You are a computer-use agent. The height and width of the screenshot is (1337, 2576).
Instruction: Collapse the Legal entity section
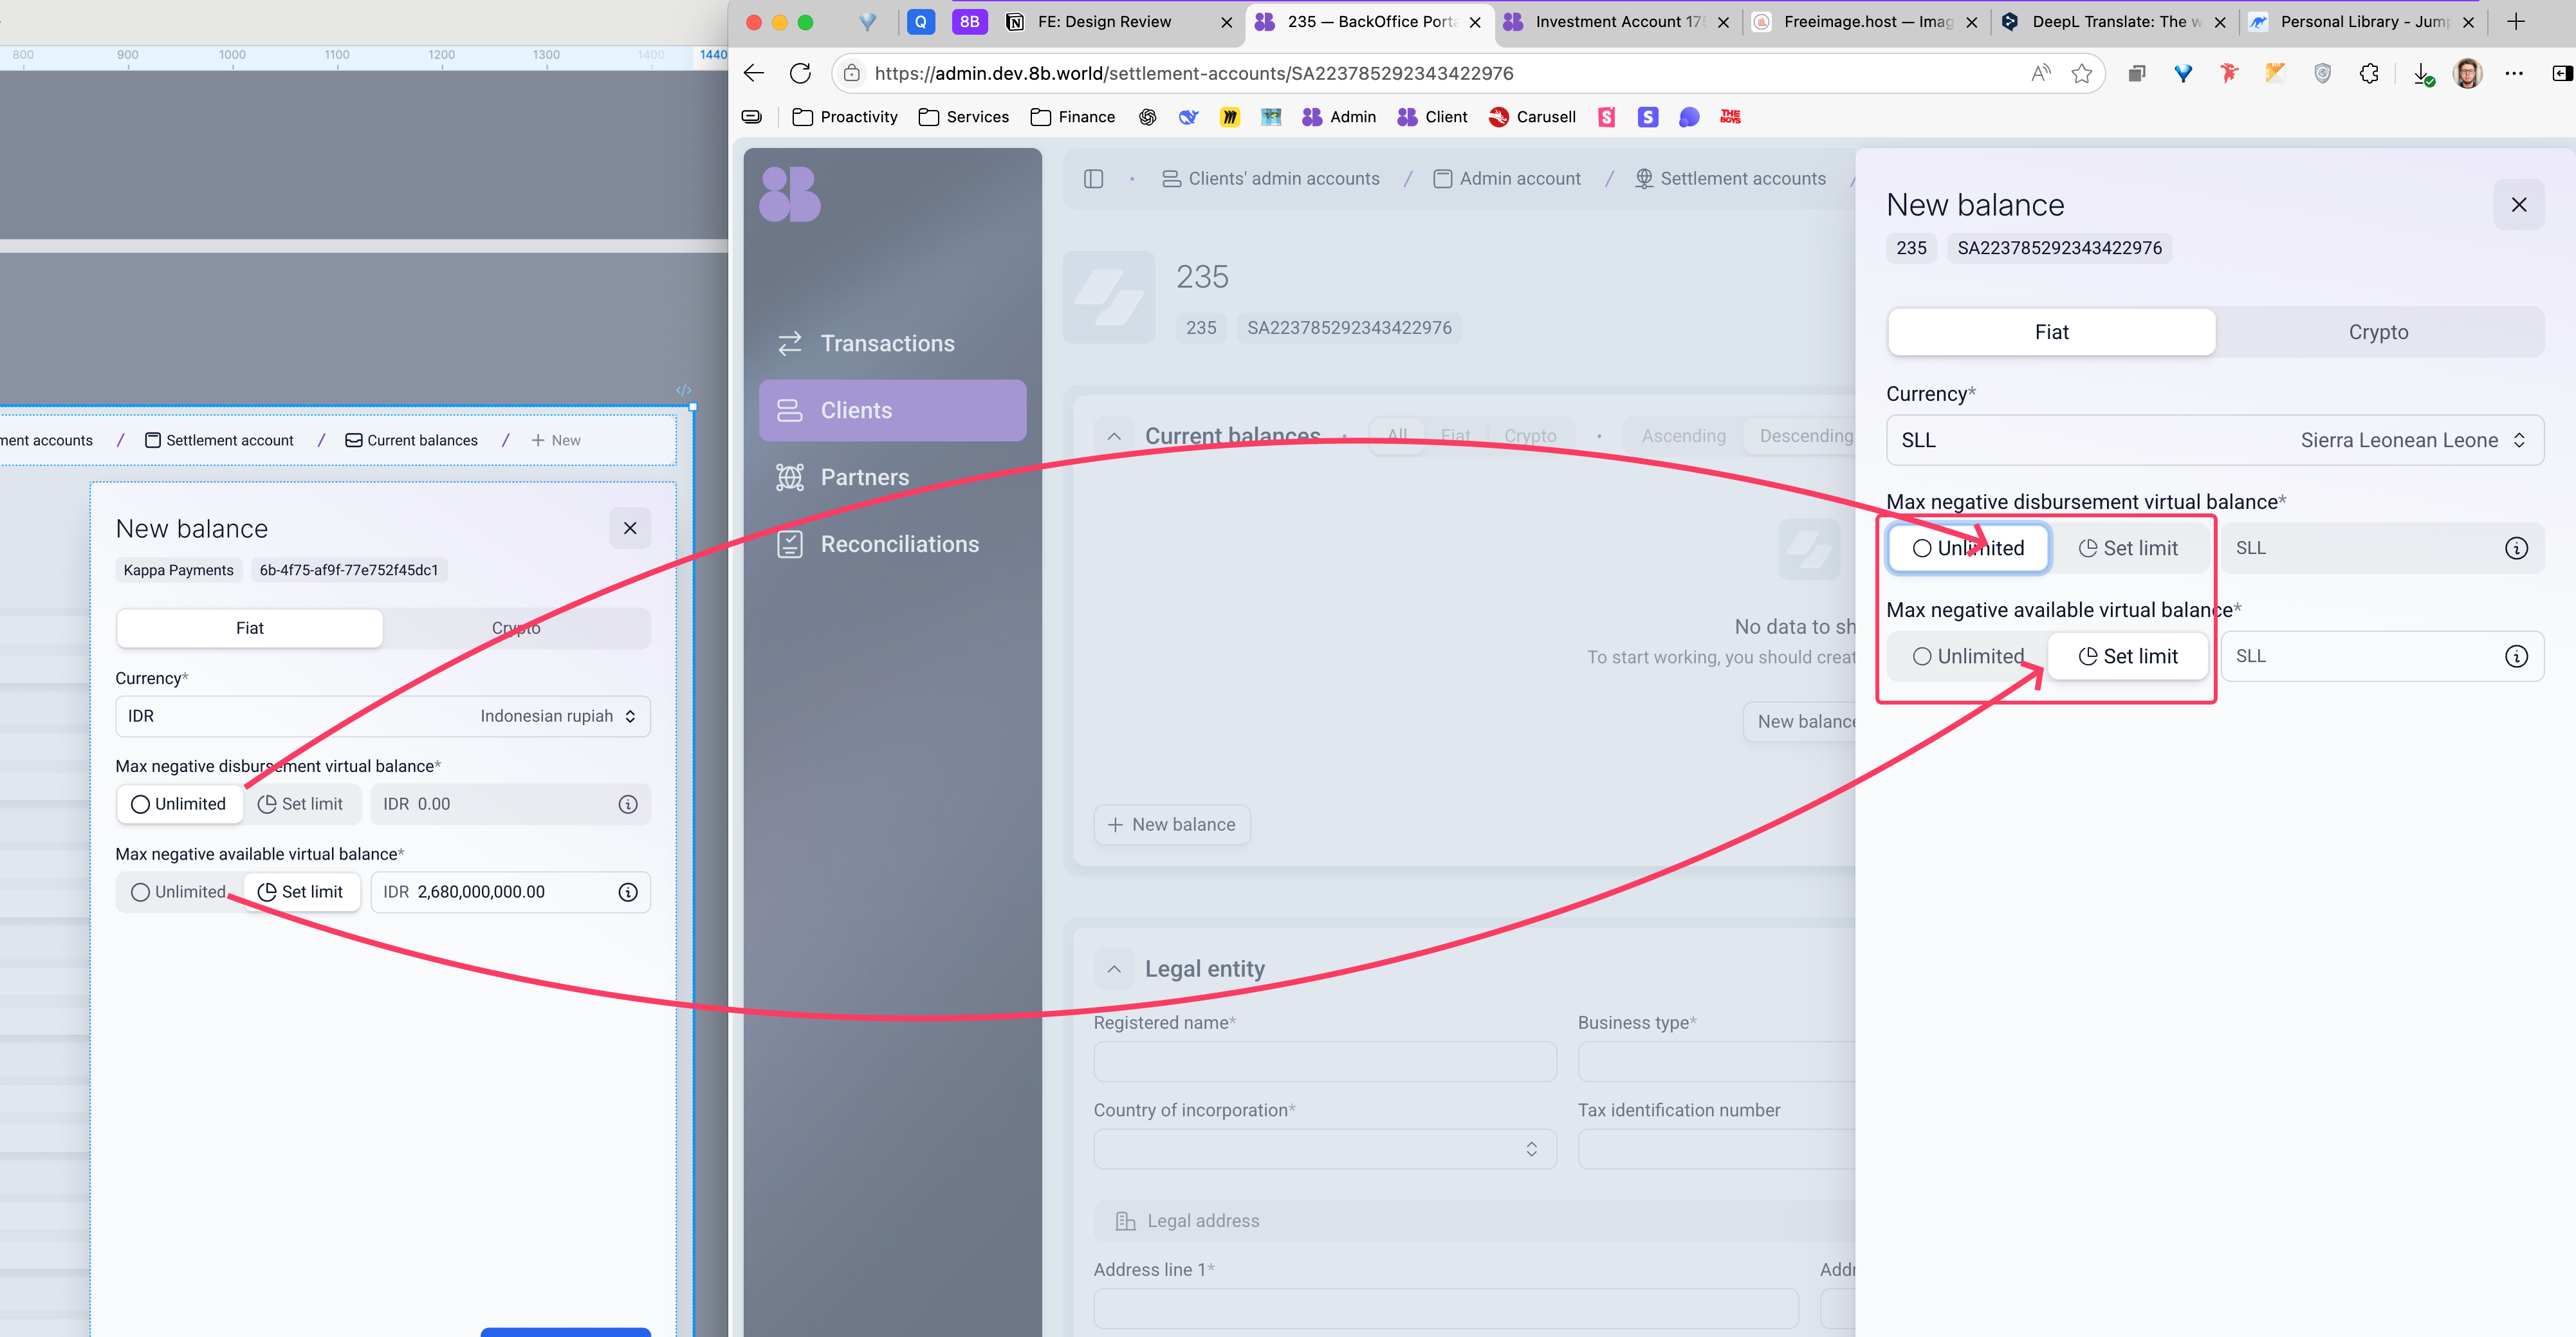pyautogui.click(x=1114, y=969)
